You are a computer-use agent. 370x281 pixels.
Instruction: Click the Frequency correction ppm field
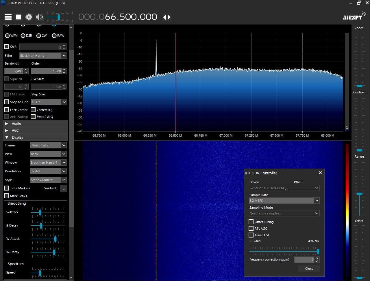tap(304, 260)
